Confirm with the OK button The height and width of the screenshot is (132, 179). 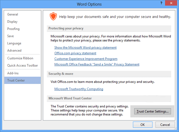[143, 125]
